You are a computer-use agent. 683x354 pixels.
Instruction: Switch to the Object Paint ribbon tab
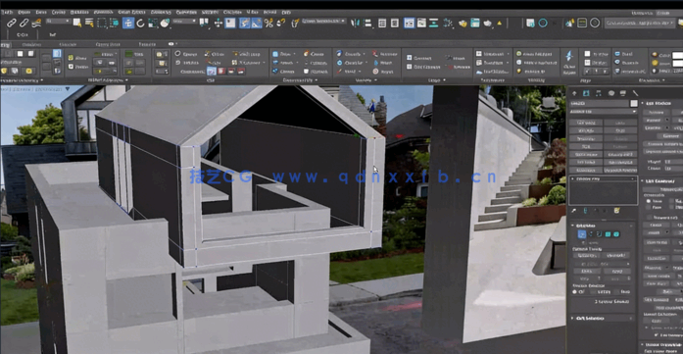(108, 44)
